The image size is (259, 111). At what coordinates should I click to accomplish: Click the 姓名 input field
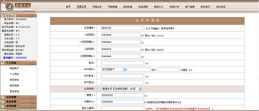pos(123,63)
